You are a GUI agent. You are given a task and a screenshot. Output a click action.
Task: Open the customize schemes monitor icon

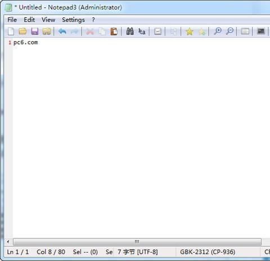[261, 31]
